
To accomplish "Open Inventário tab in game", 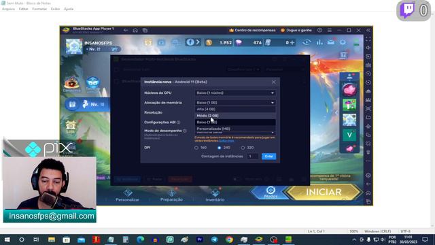I will click(215, 195).
